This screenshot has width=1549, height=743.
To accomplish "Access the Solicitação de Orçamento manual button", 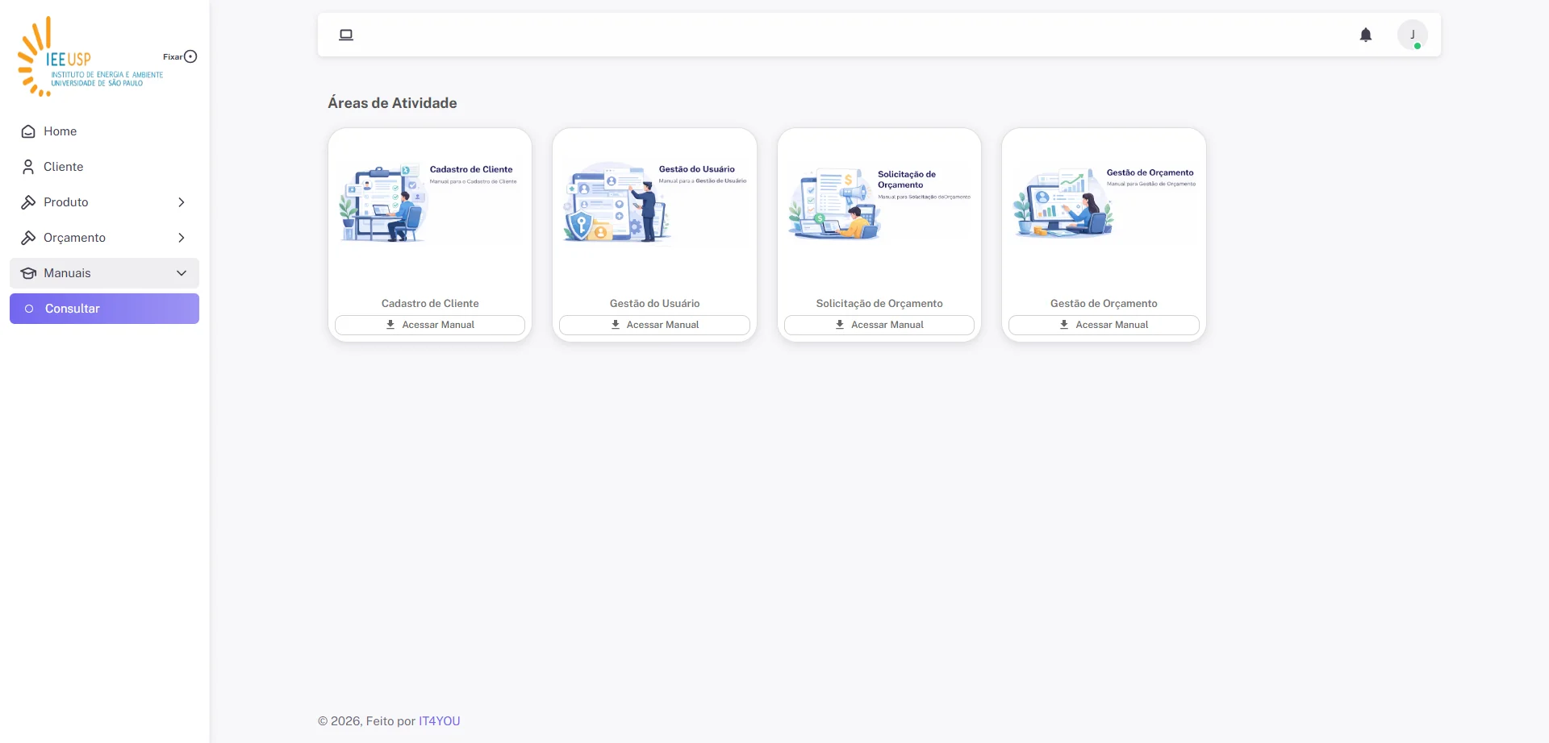I will click(879, 325).
